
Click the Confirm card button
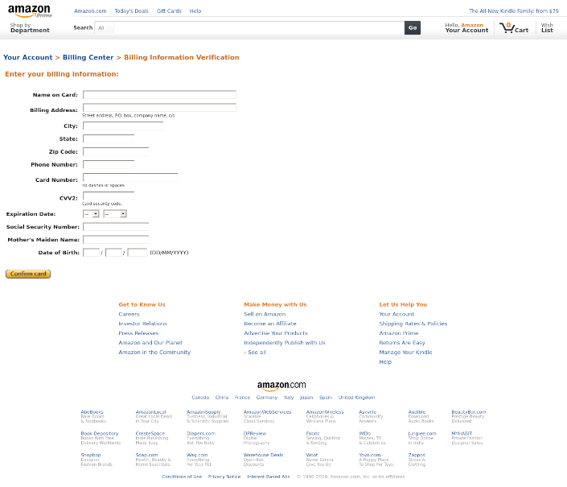pyautogui.click(x=28, y=274)
